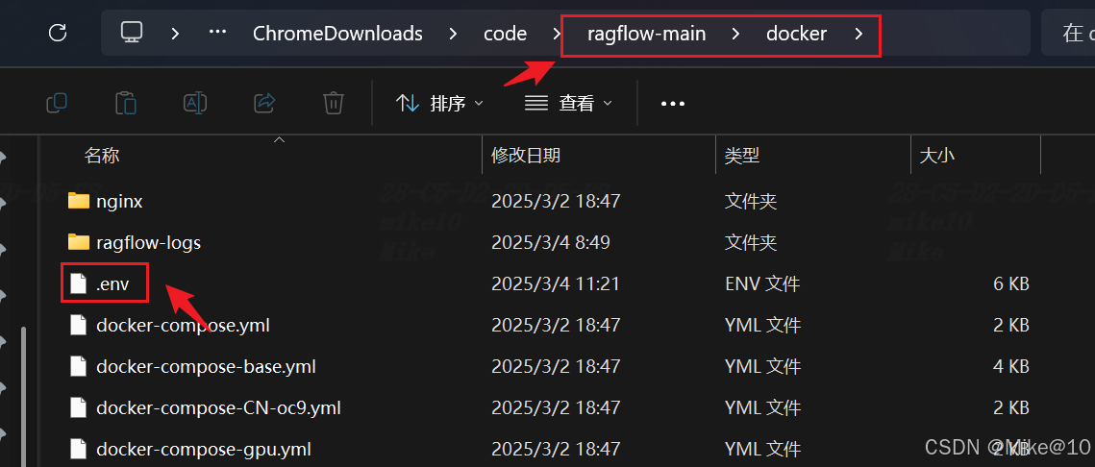Open the toolbar See more menu

pyautogui.click(x=673, y=104)
